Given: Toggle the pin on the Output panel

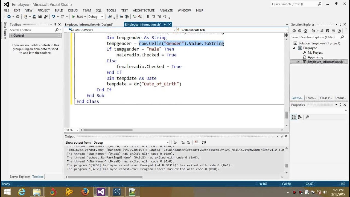Looking at the screenshot, I should [282, 136].
